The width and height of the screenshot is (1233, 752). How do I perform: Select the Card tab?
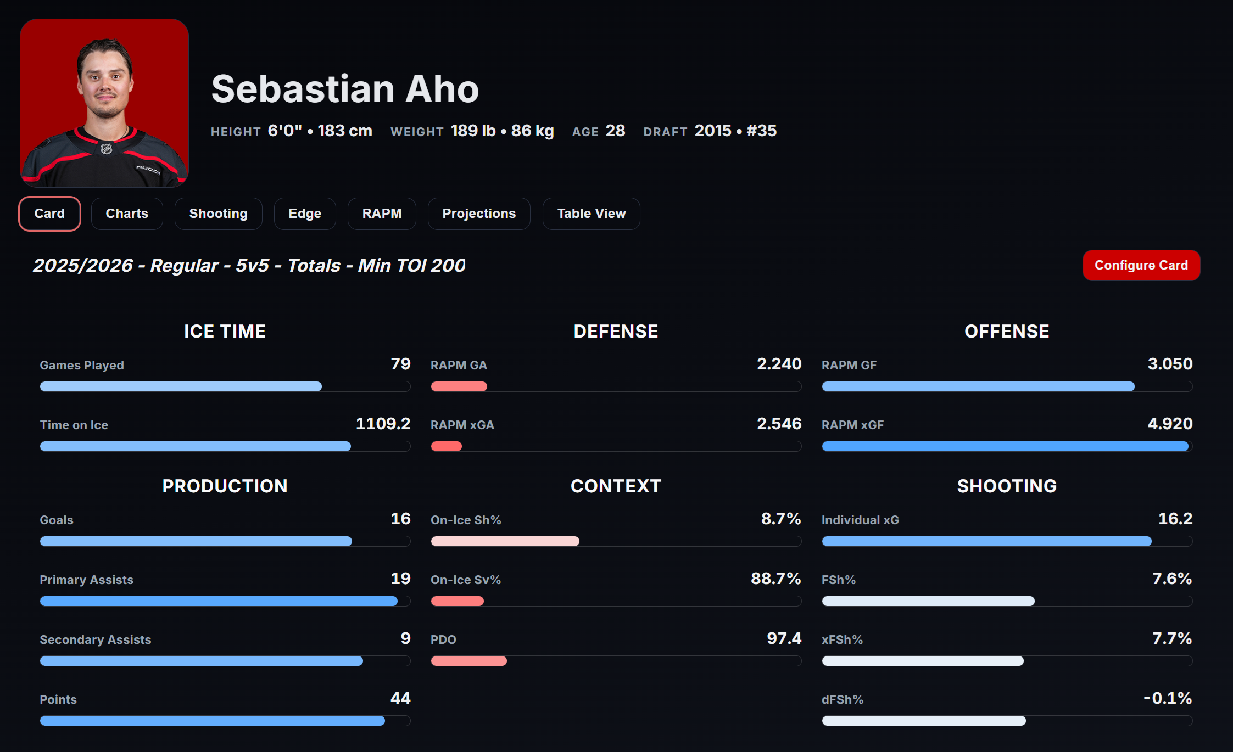coord(49,214)
